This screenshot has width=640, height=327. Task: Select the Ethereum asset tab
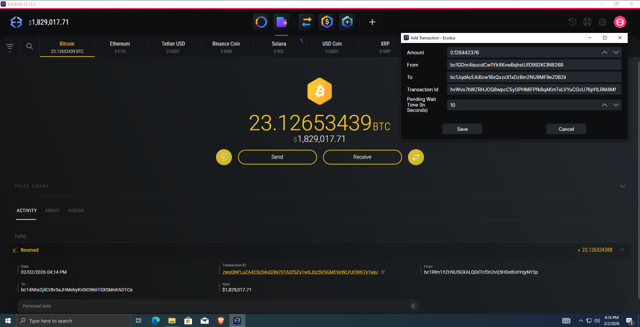click(x=120, y=47)
